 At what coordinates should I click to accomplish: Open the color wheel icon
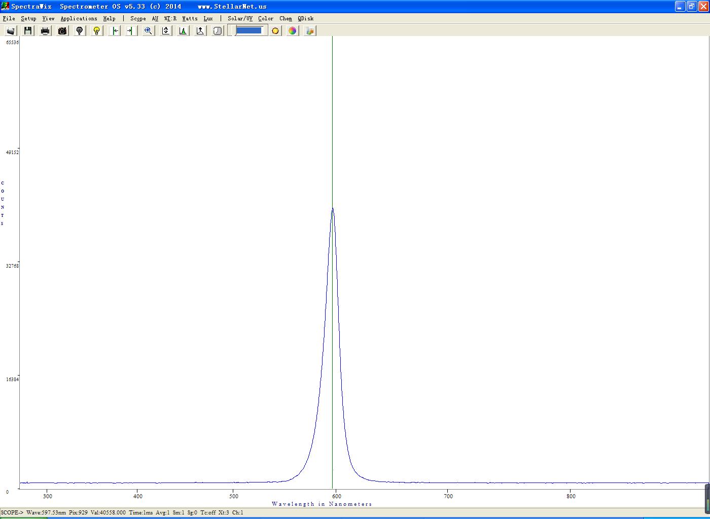293,31
